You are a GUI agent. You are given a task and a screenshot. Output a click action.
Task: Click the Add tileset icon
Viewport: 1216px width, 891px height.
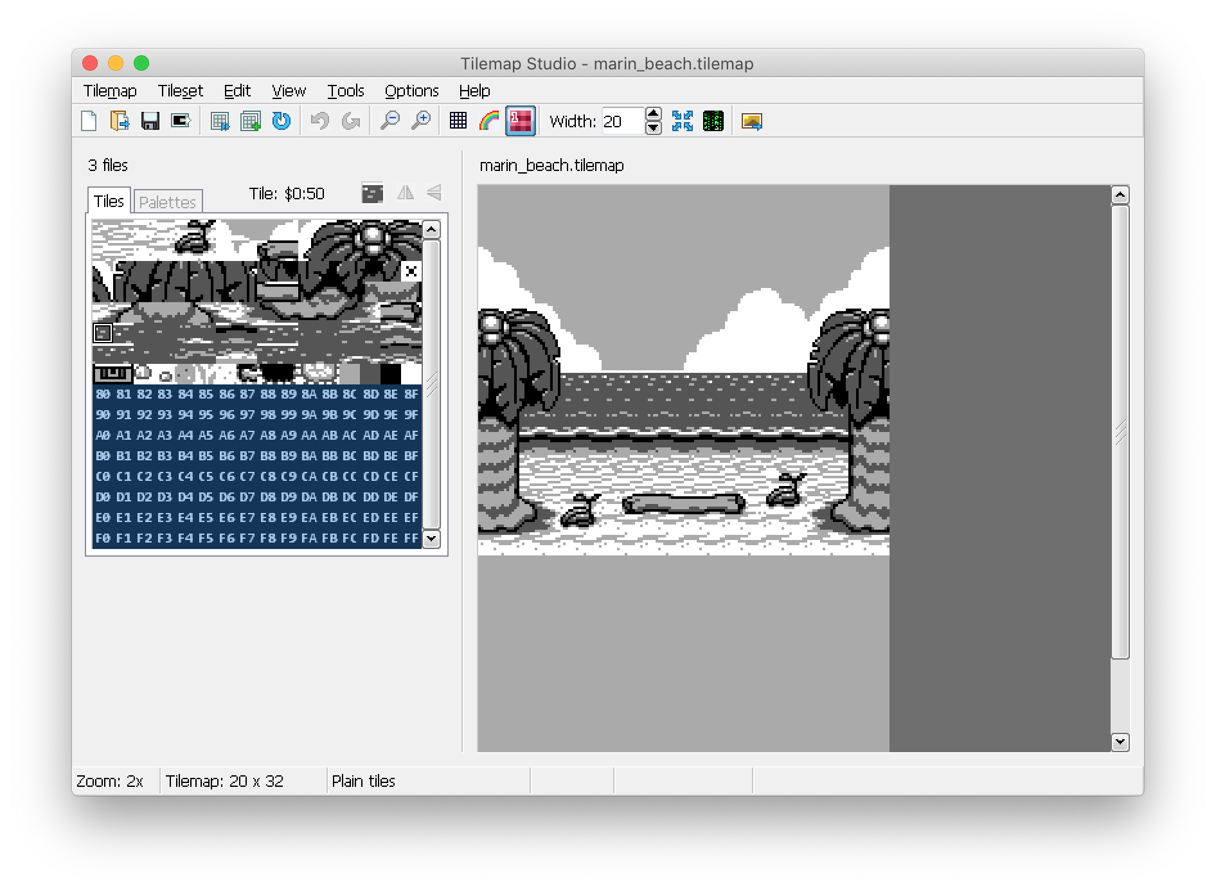[251, 121]
